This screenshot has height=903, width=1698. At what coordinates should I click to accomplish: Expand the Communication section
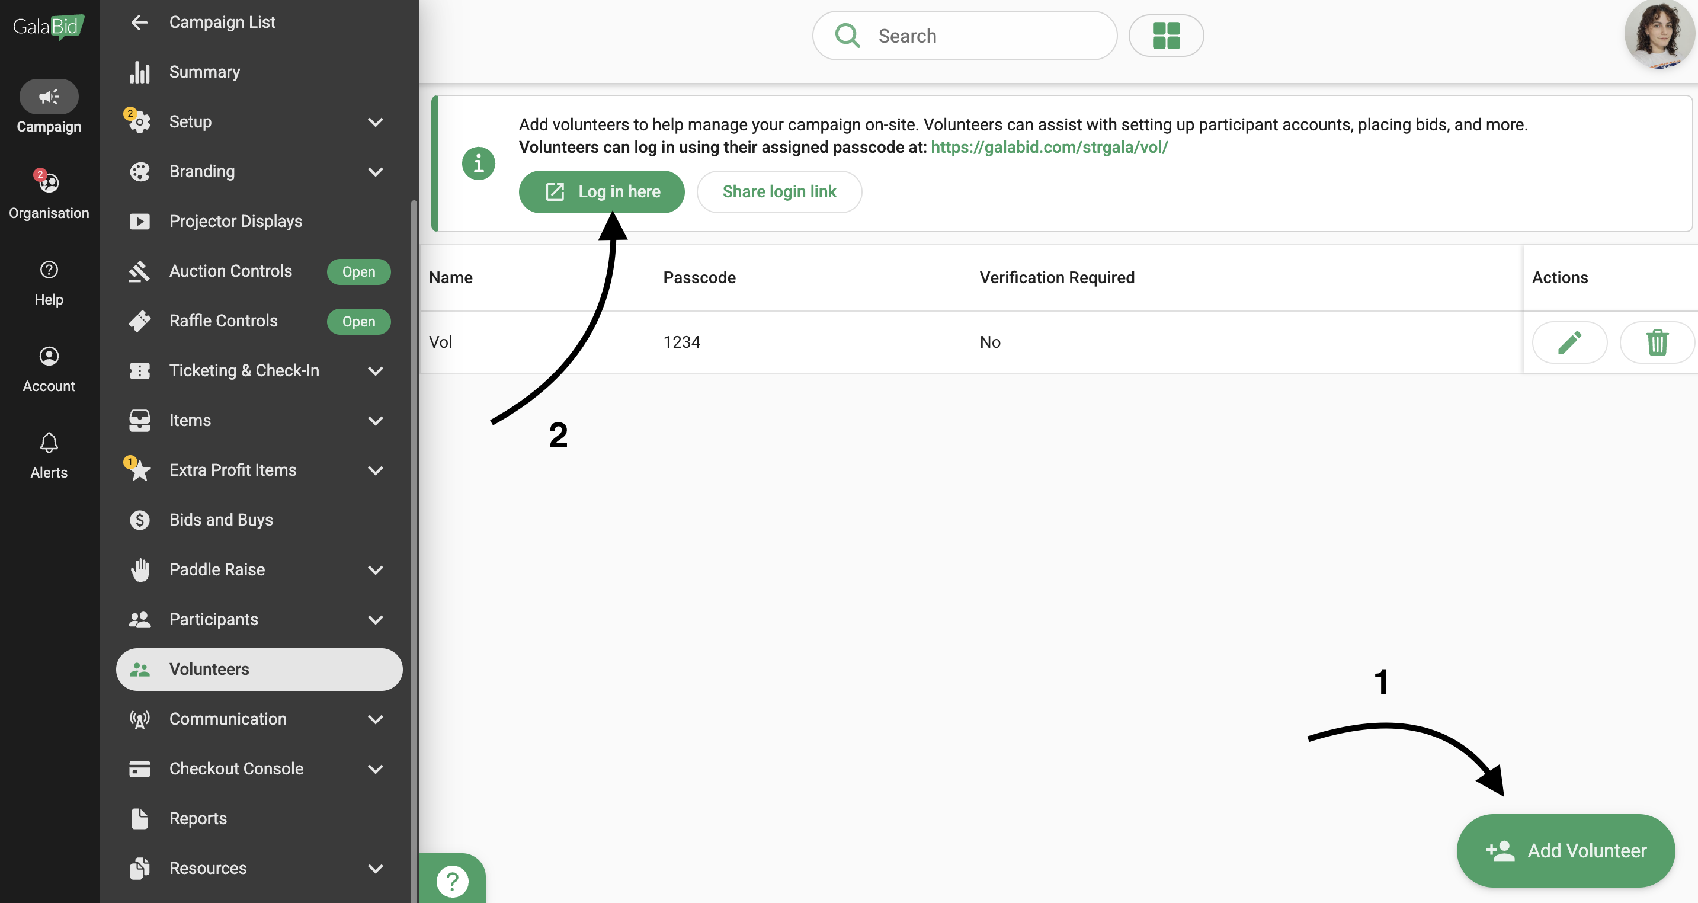[375, 719]
